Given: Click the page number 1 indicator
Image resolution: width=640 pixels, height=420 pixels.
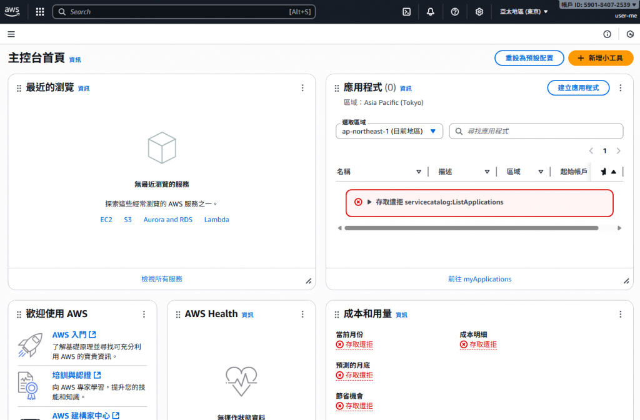Looking at the screenshot, I should [604, 151].
